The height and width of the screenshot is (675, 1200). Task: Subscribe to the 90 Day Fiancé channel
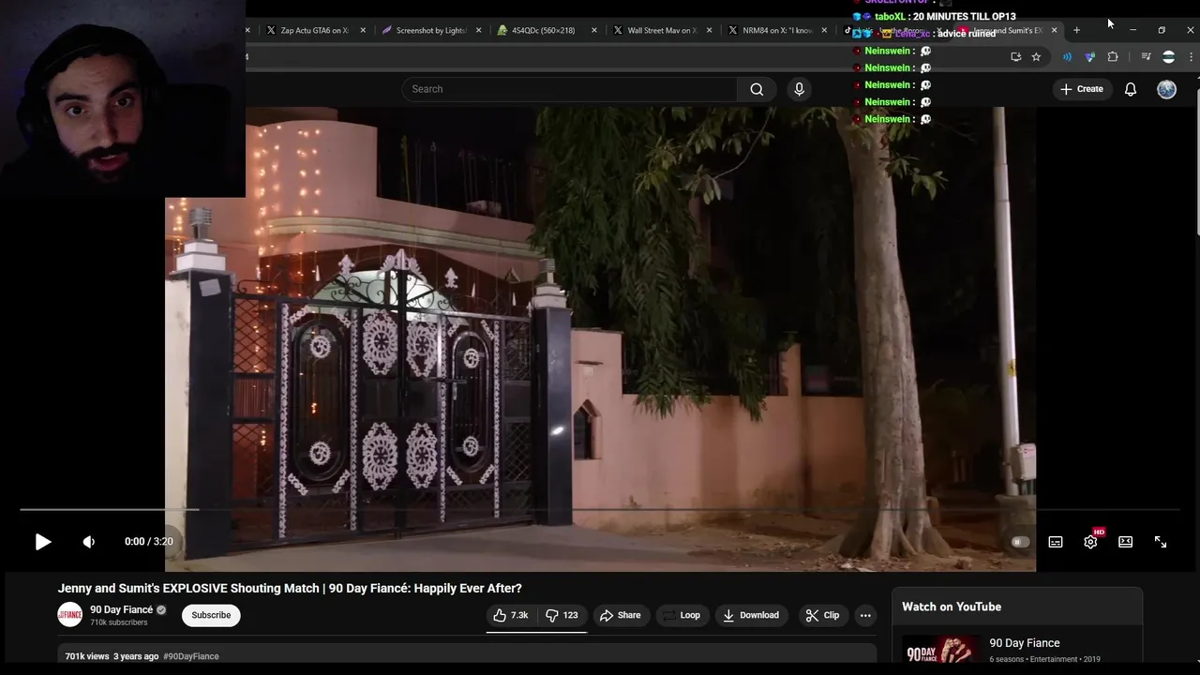tap(211, 615)
